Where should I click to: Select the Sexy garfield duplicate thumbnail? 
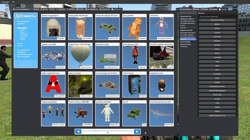pos(134,27)
